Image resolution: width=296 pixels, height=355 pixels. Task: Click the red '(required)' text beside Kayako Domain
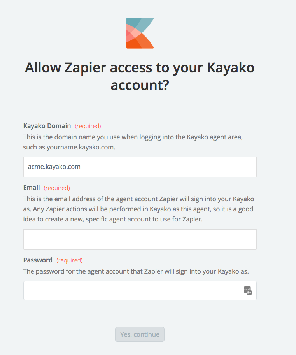pos(88,126)
